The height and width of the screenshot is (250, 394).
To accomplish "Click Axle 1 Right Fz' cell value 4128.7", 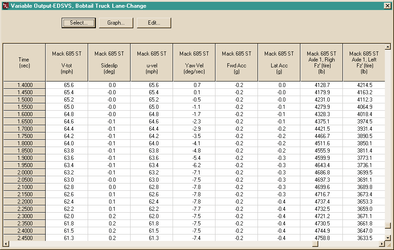I will click(321, 85).
